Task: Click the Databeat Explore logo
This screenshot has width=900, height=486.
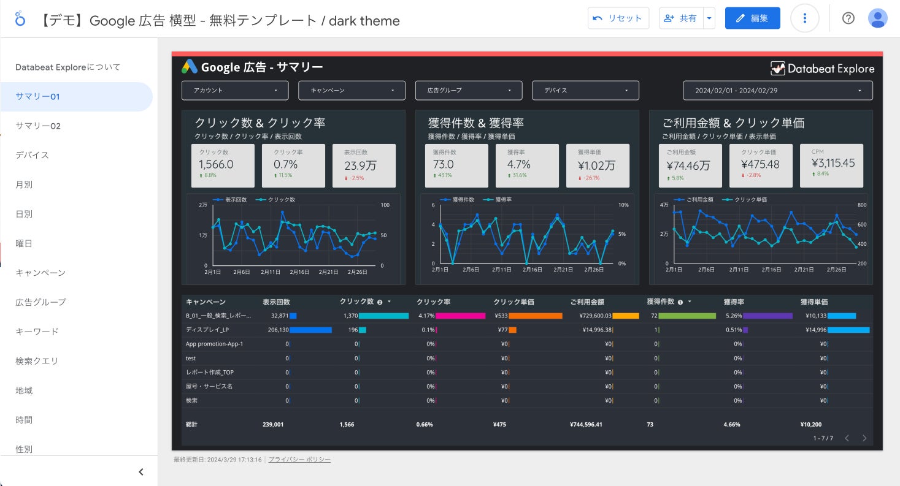Action: (822, 69)
